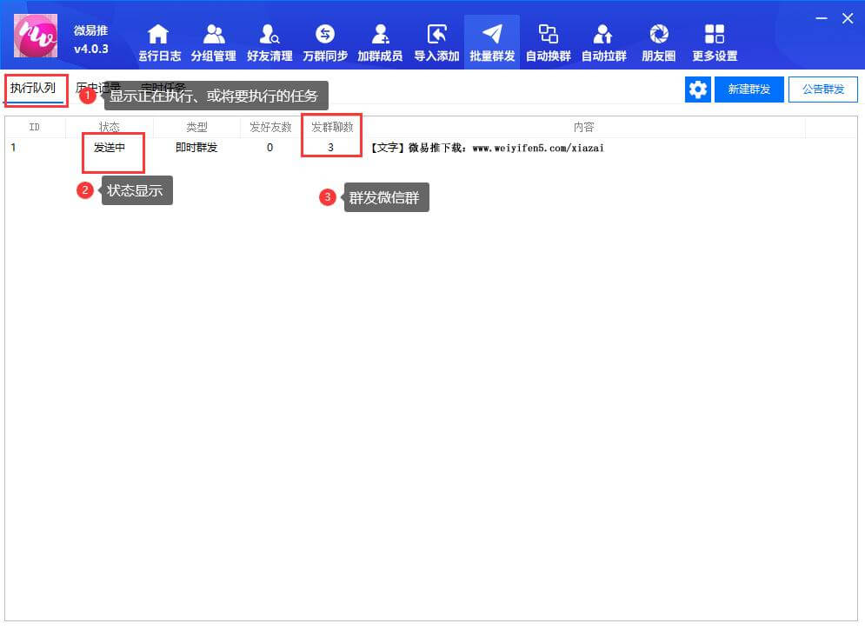Minimize the 微易推 window
This screenshot has height=630, width=865.
point(821,18)
